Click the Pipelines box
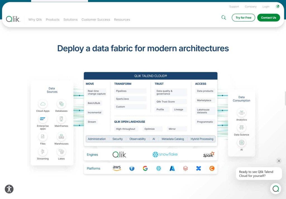The height and width of the screenshot is (199, 286). coord(130,91)
